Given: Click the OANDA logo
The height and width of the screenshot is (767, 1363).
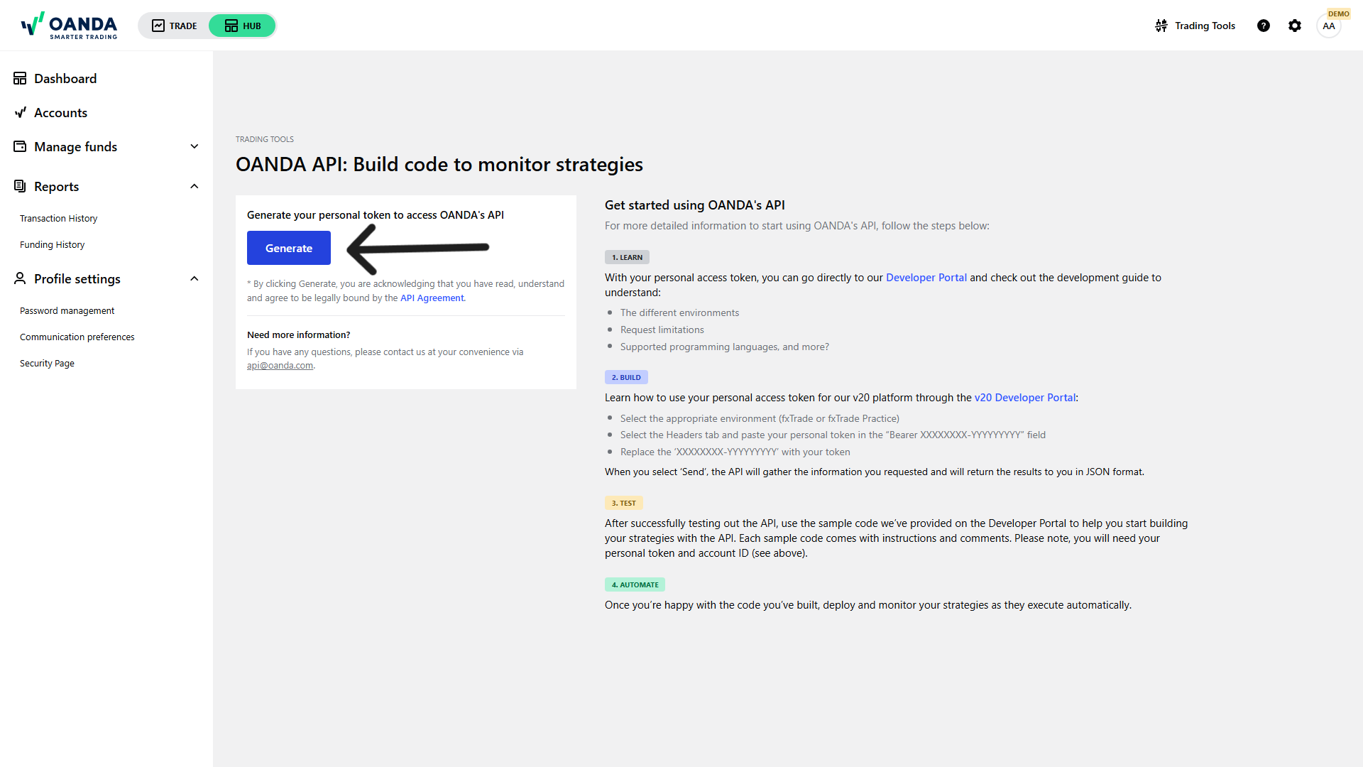Looking at the screenshot, I should click(69, 26).
